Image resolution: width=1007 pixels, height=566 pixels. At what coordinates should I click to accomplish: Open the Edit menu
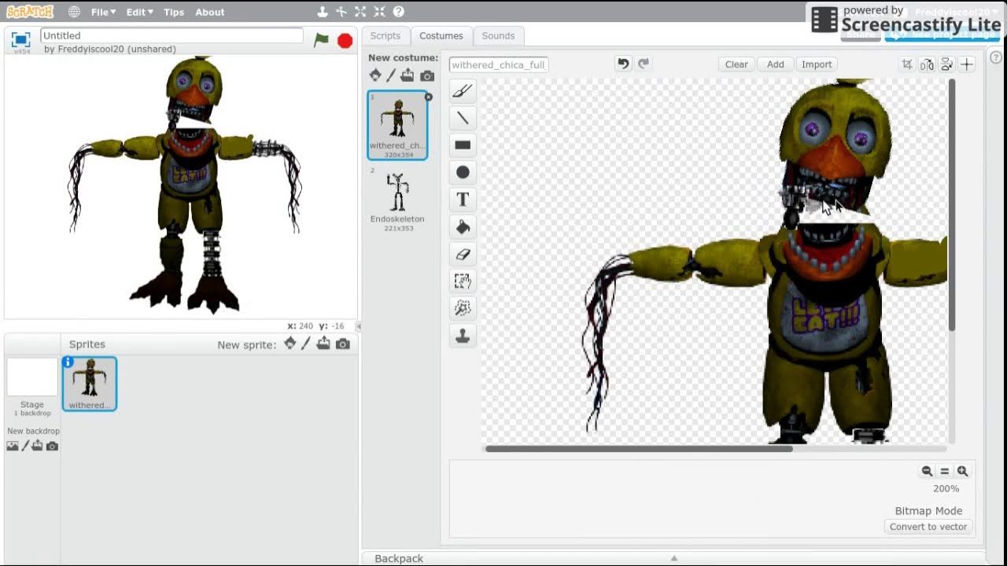[x=140, y=12]
